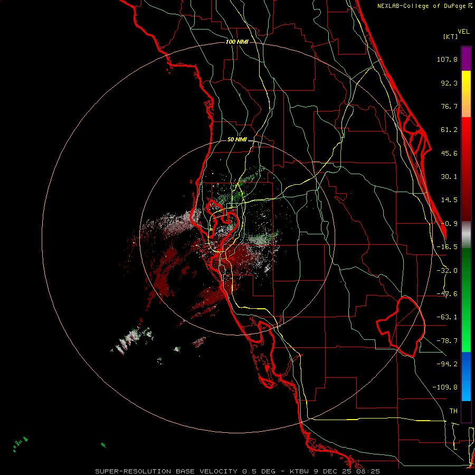Click the purple segment of the color bar
475x475 pixels.
(466, 59)
